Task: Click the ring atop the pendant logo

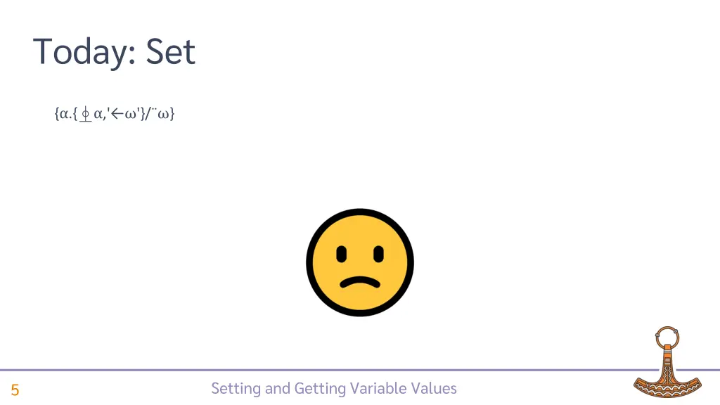Action: click(x=665, y=336)
